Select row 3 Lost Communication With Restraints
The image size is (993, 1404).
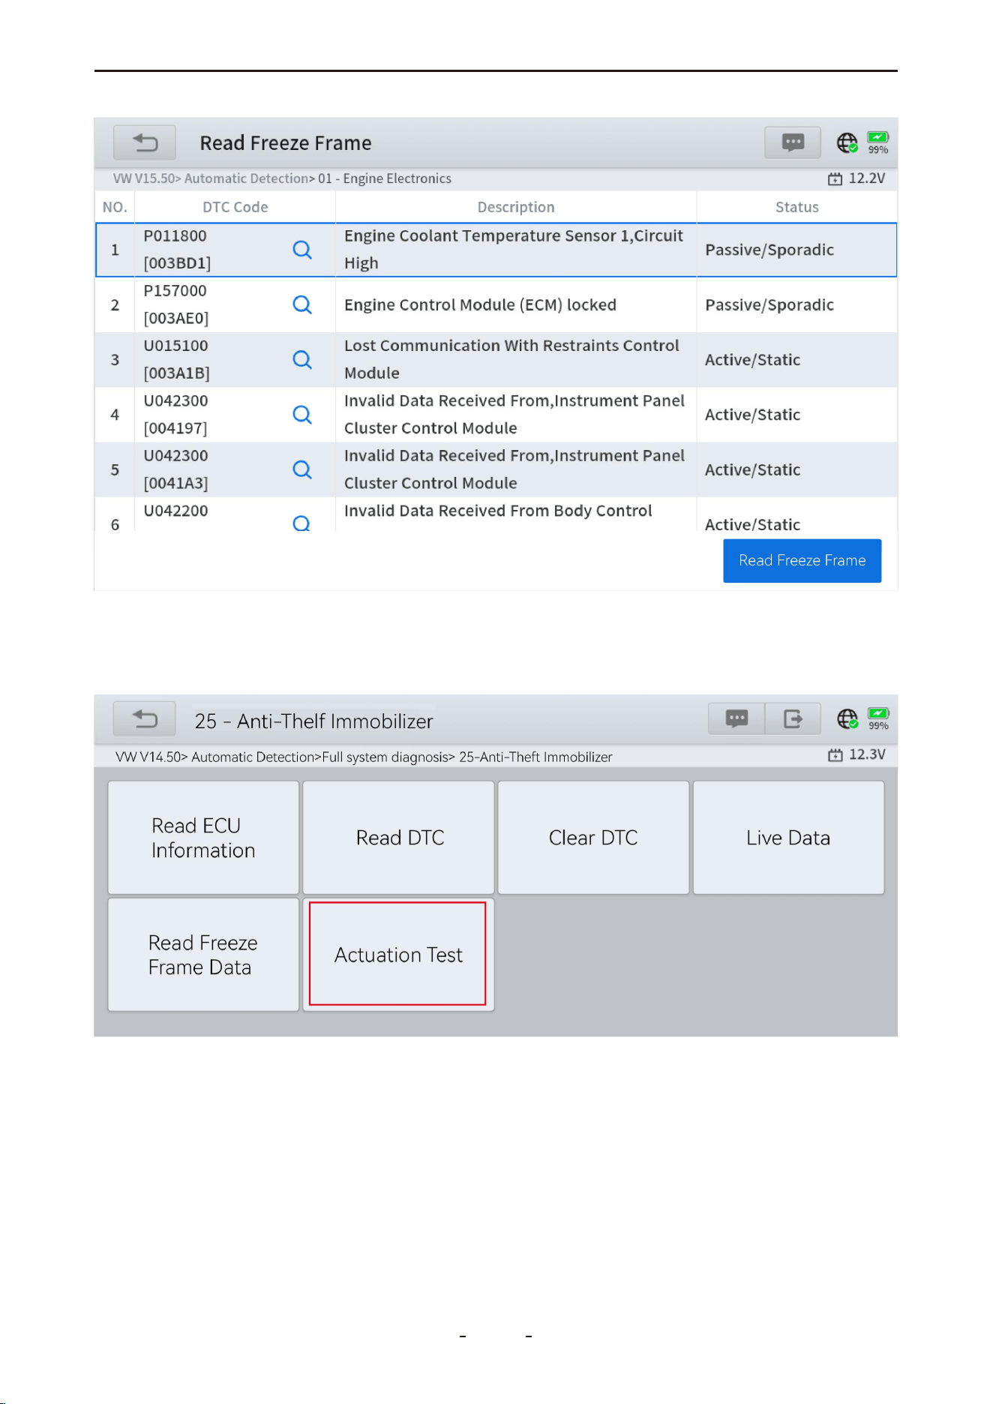click(496, 359)
